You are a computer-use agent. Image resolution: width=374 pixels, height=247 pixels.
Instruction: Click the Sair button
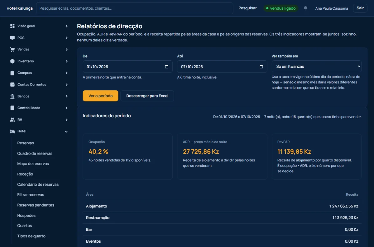[x=360, y=8]
